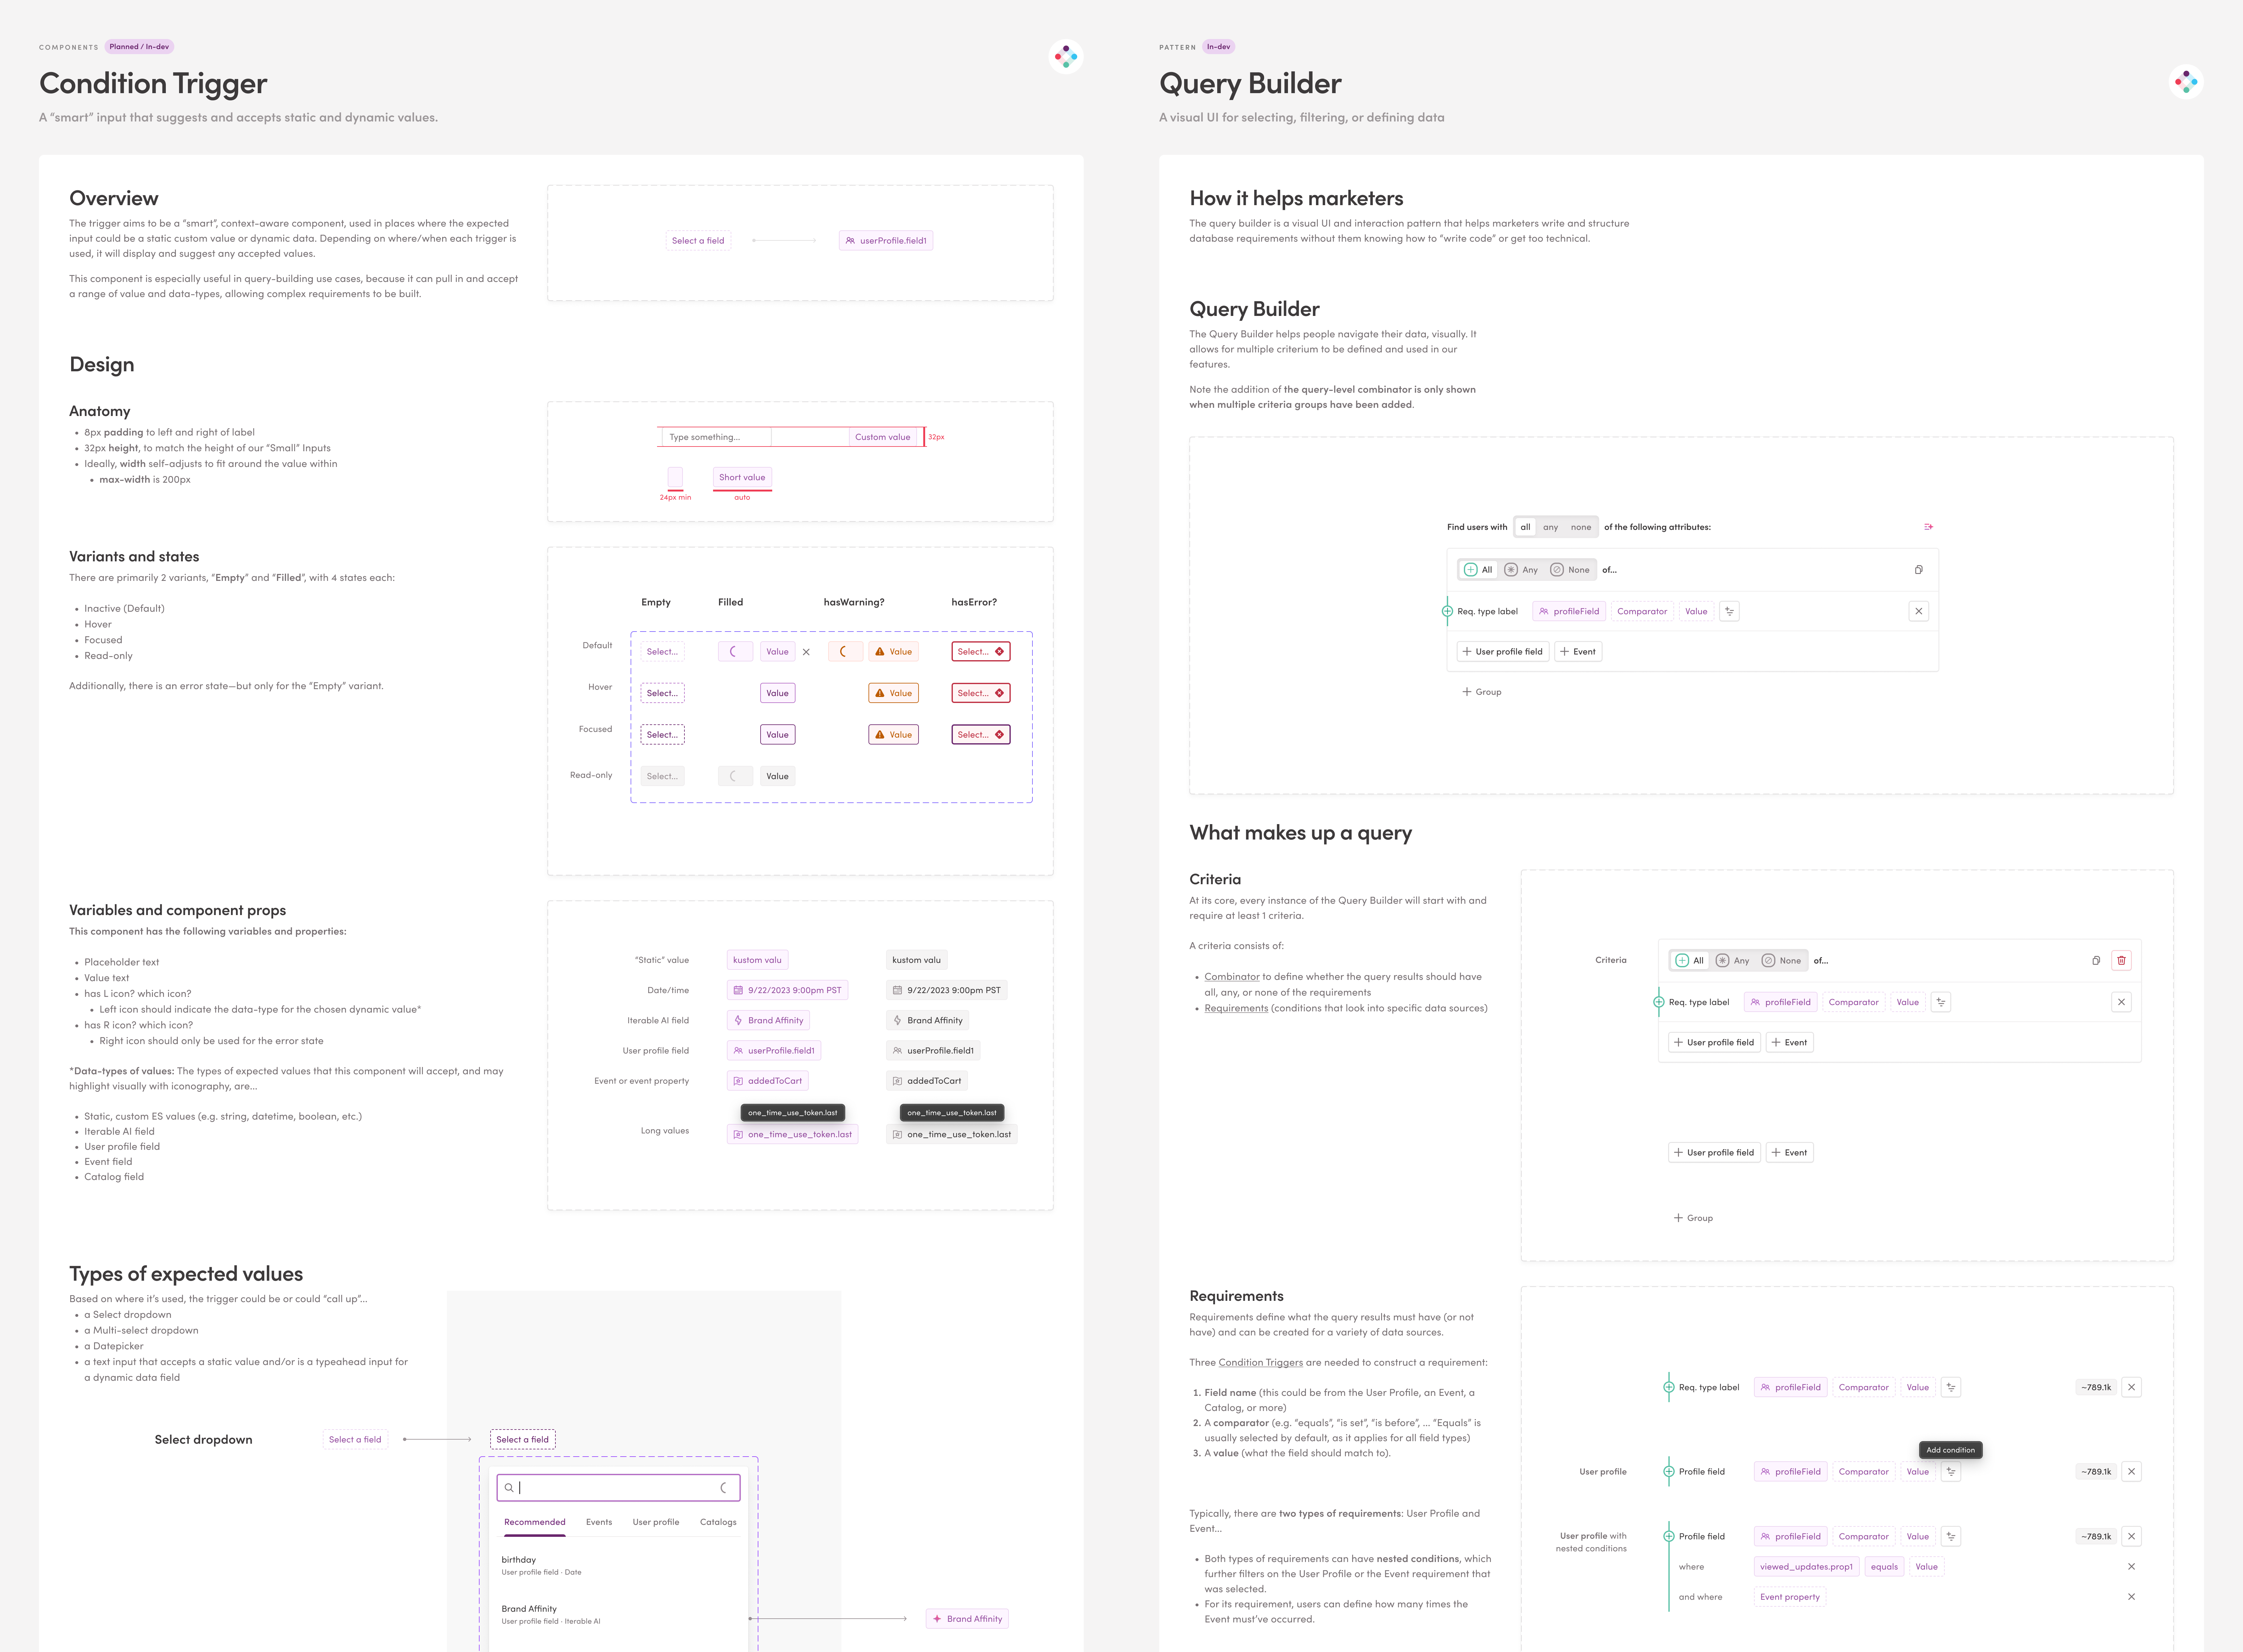This screenshot has width=2243, height=1652.
Task: Open 'Select a field' beside 'Select dropdown' label
Action: tap(355, 1440)
